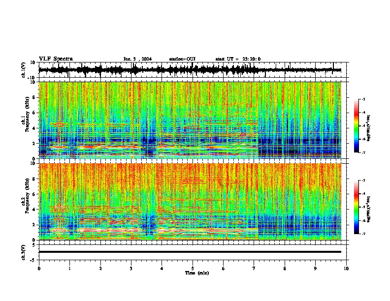390x301 pixels.
Task: Click the "ch.1(V)" waveform axis label
Action: [x=23, y=70]
